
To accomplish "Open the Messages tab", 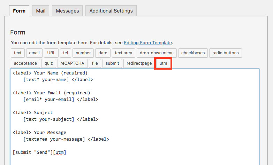I will click(67, 11).
